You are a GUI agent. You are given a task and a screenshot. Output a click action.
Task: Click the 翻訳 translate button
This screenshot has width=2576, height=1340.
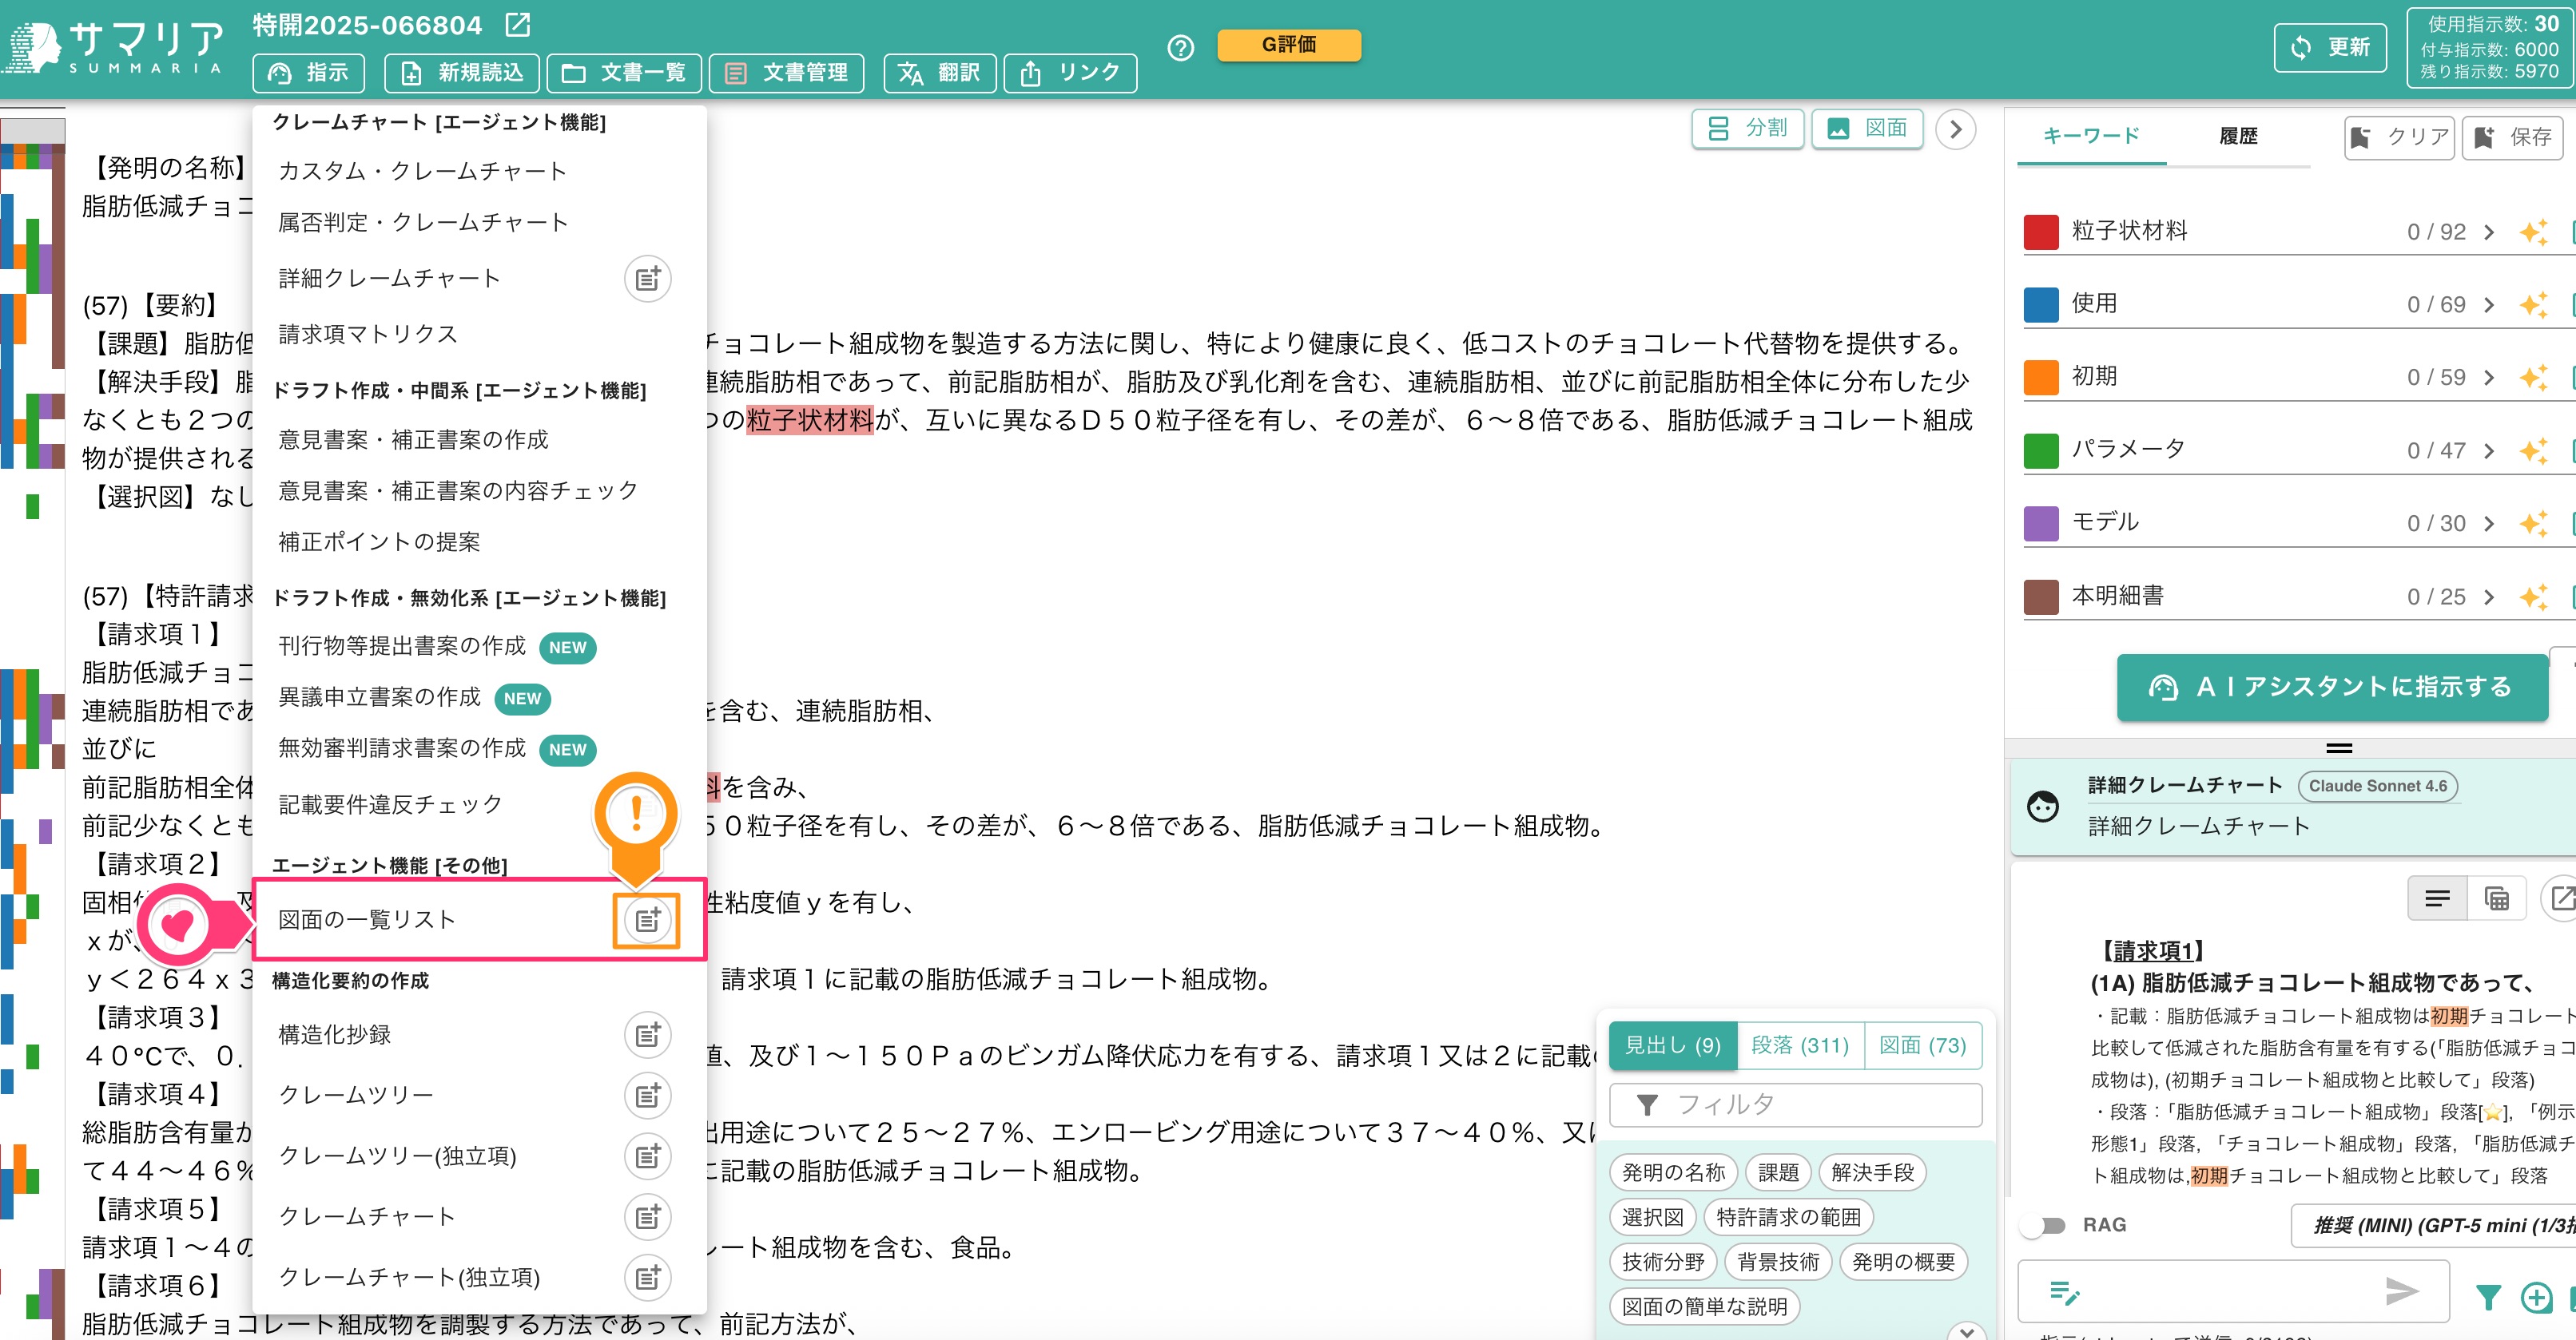click(939, 73)
